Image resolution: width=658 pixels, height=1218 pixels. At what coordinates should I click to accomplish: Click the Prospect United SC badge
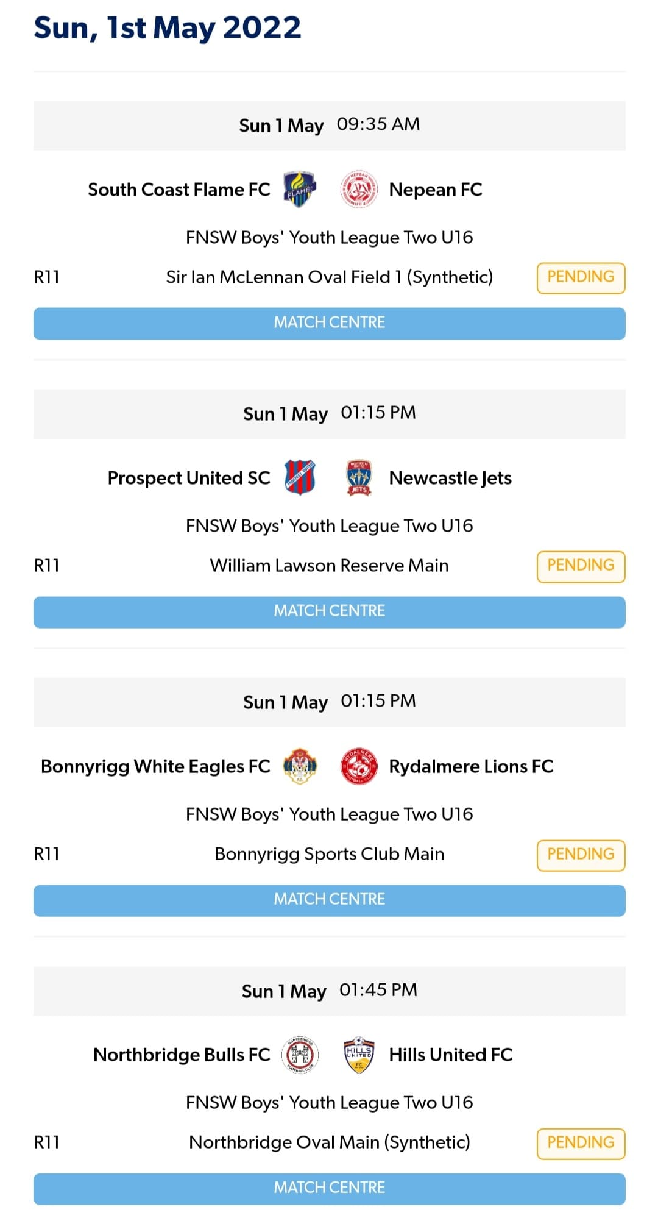click(300, 478)
